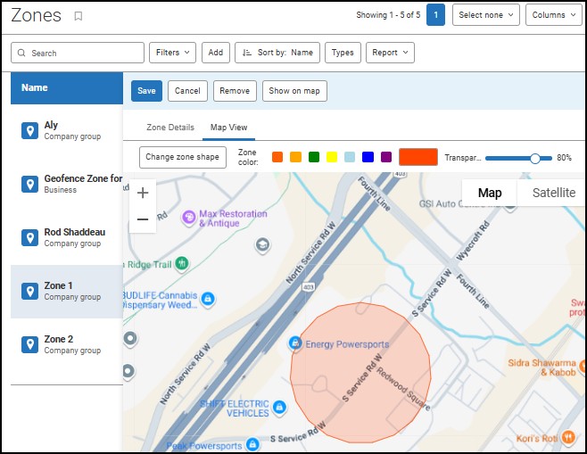Screen dimensions: 587x454
Task: Pick the purple zone color swatch
Action: click(386, 157)
